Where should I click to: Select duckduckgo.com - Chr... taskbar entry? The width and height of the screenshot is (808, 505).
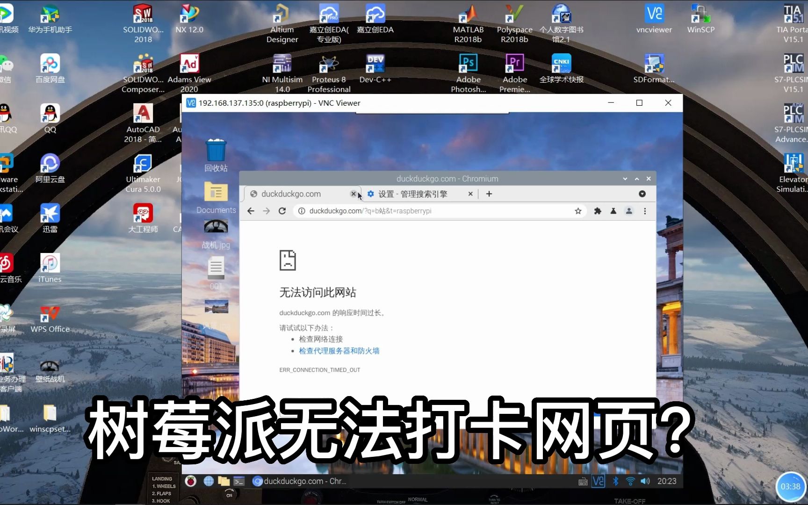pos(300,481)
